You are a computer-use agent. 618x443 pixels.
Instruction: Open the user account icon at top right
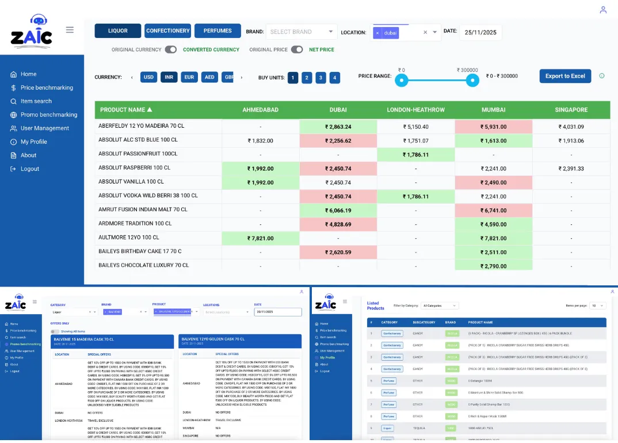[x=603, y=10]
